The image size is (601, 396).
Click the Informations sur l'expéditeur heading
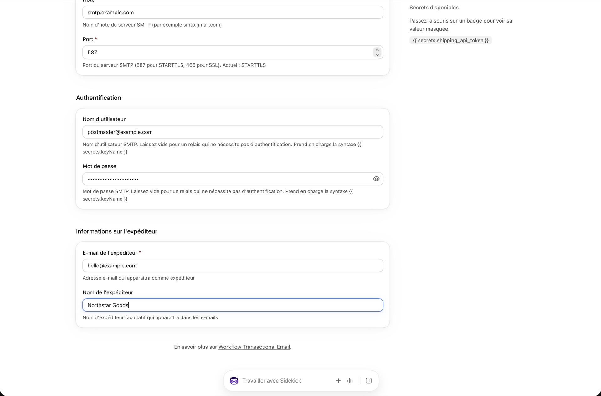tap(116, 231)
